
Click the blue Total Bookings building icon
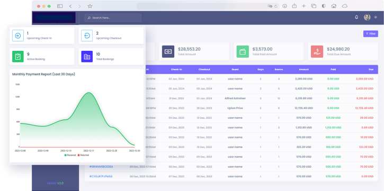click(87, 56)
